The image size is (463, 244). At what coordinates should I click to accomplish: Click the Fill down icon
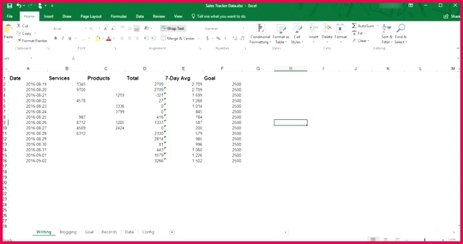coord(354,33)
